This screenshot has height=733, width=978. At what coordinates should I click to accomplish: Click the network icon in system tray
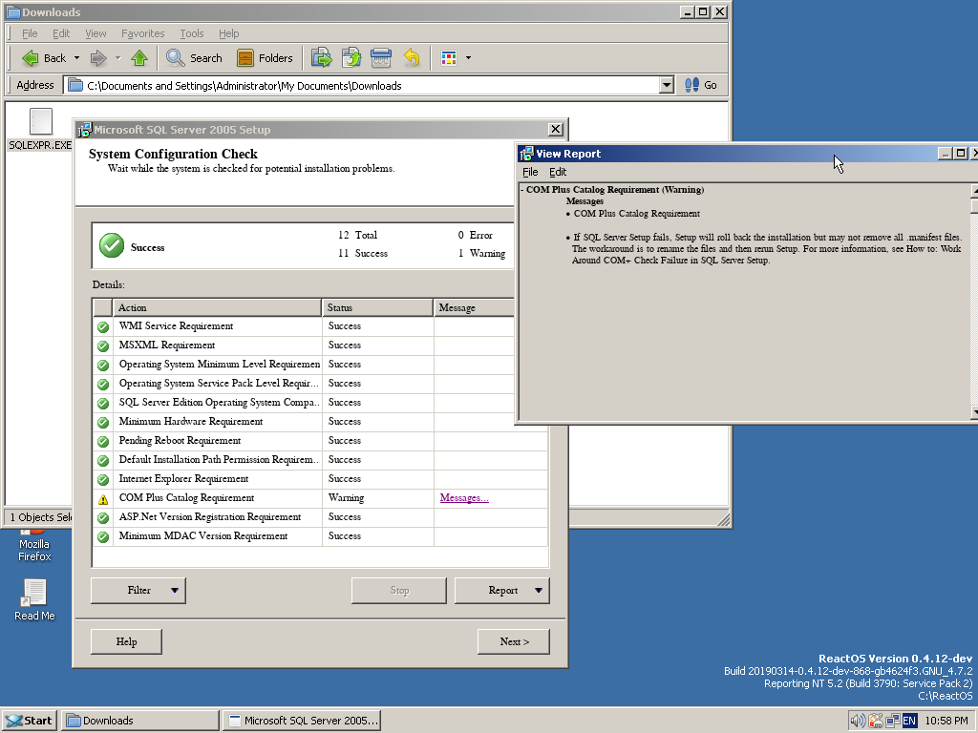pyautogui.click(x=893, y=721)
